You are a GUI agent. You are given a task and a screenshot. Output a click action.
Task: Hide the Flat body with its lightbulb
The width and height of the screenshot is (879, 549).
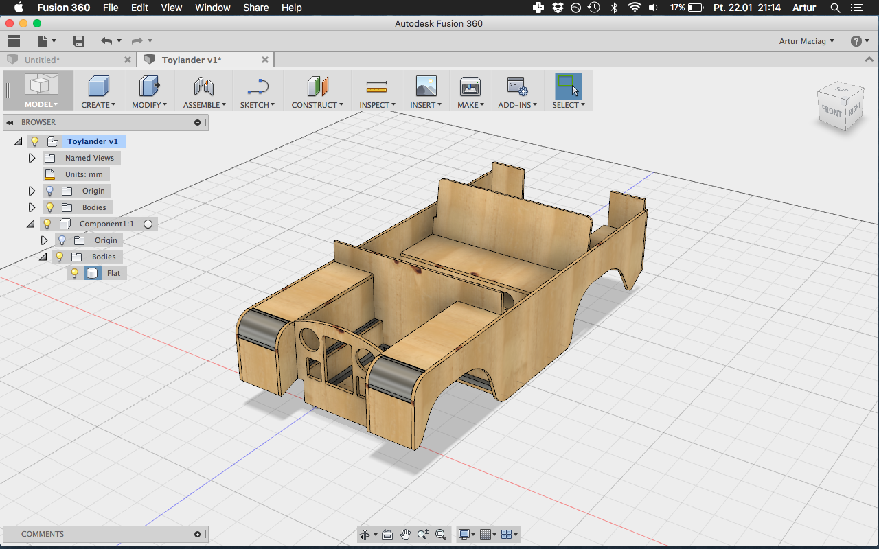[x=74, y=272]
